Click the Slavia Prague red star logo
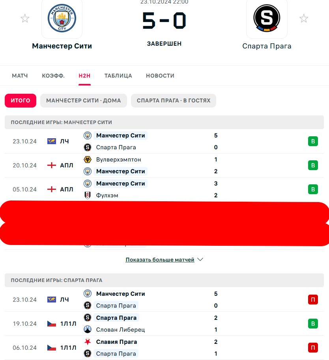The width and height of the screenshot is (329, 360). 88,342
